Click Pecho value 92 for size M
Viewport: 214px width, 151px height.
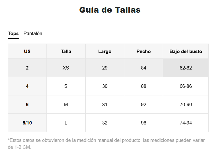click(x=144, y=105)
